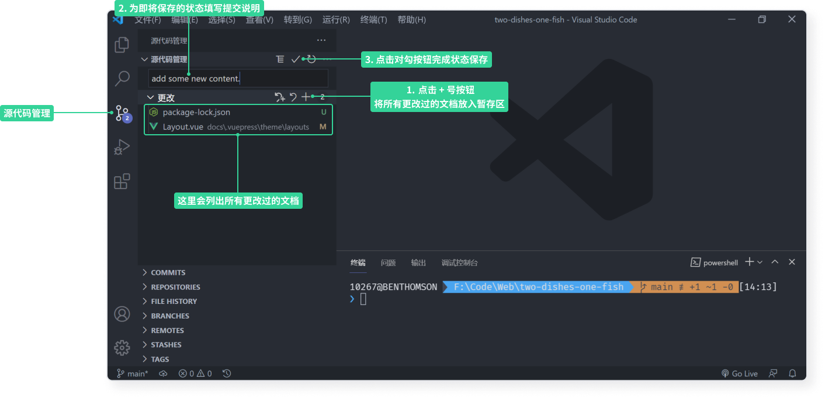825x399 pixels.
Task: Collapse the 更改 changes group
Action: pyautogui.click(x=151, y=97)
